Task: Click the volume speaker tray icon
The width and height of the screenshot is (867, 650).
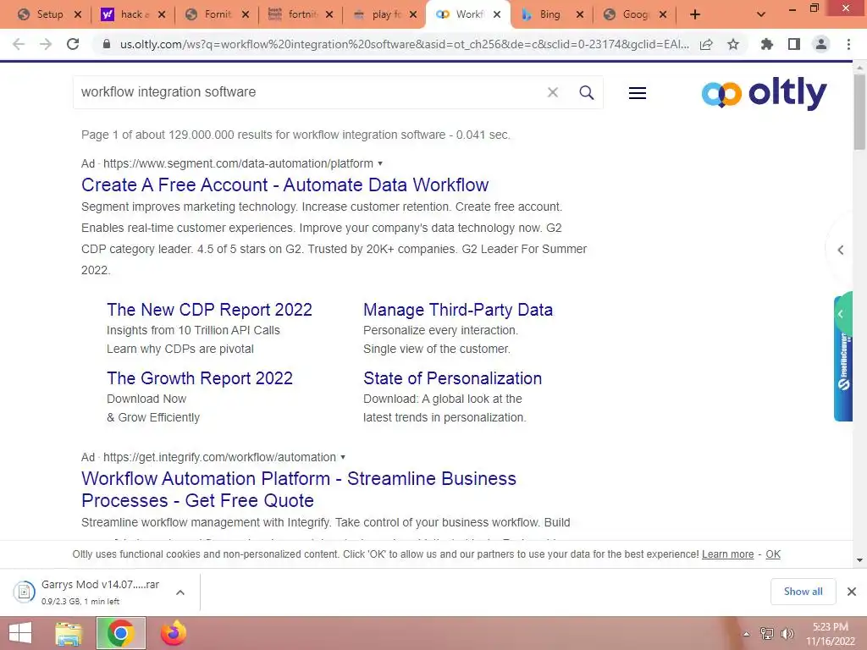Action: coord(787,634)
